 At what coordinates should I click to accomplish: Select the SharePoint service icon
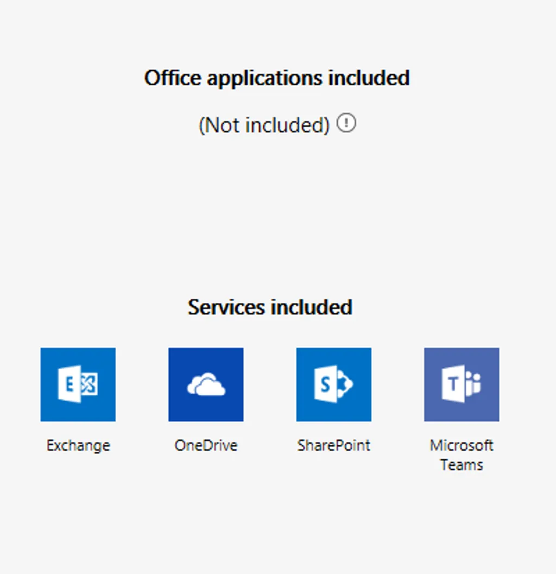(334, 384)
